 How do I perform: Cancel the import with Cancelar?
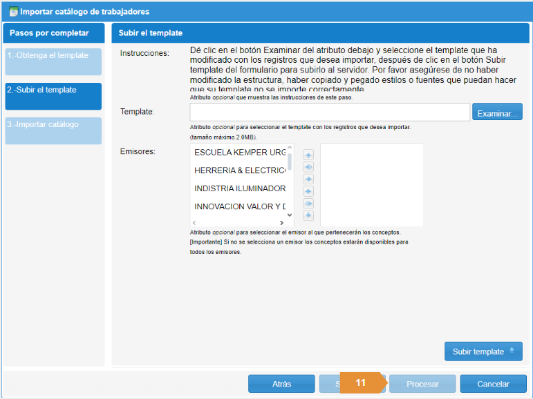[x=493, y=384]
